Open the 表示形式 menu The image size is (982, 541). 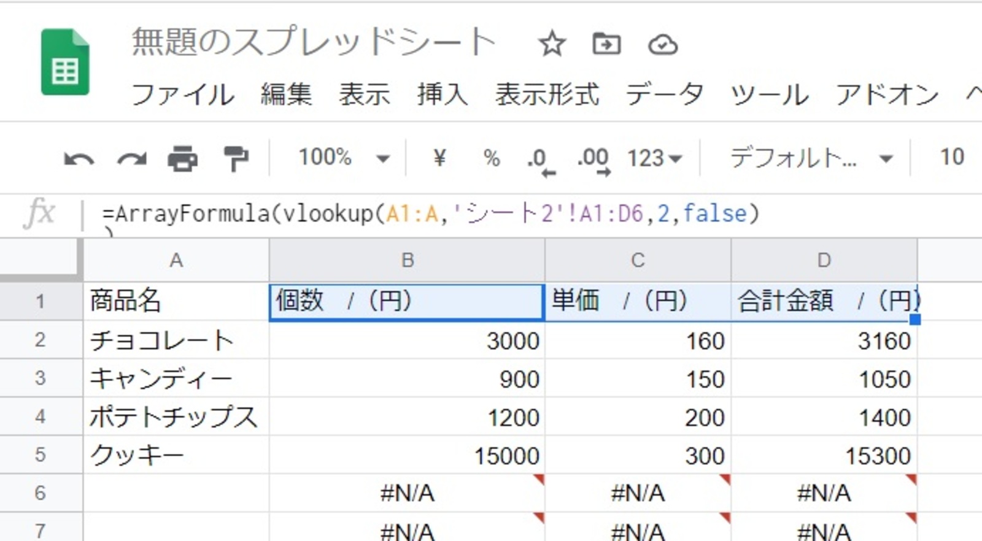pos(547,94)
